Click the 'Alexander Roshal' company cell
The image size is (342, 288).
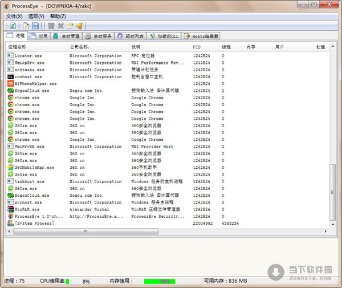coord(89,209)
